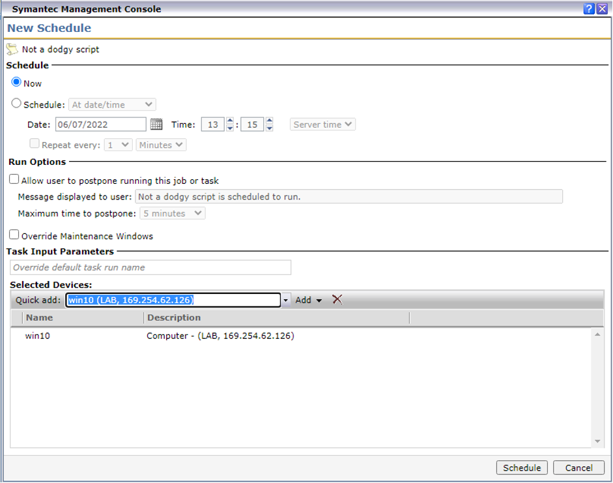
Task: Click the device list scroll up arrow
Action: point(597,334)
